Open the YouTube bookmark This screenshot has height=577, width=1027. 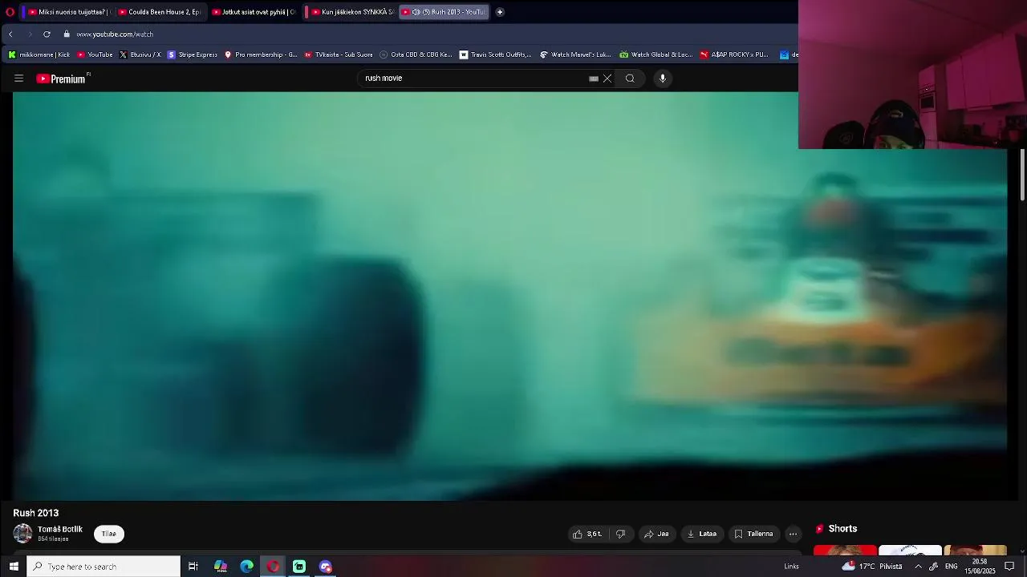click(x=95, y=54)
